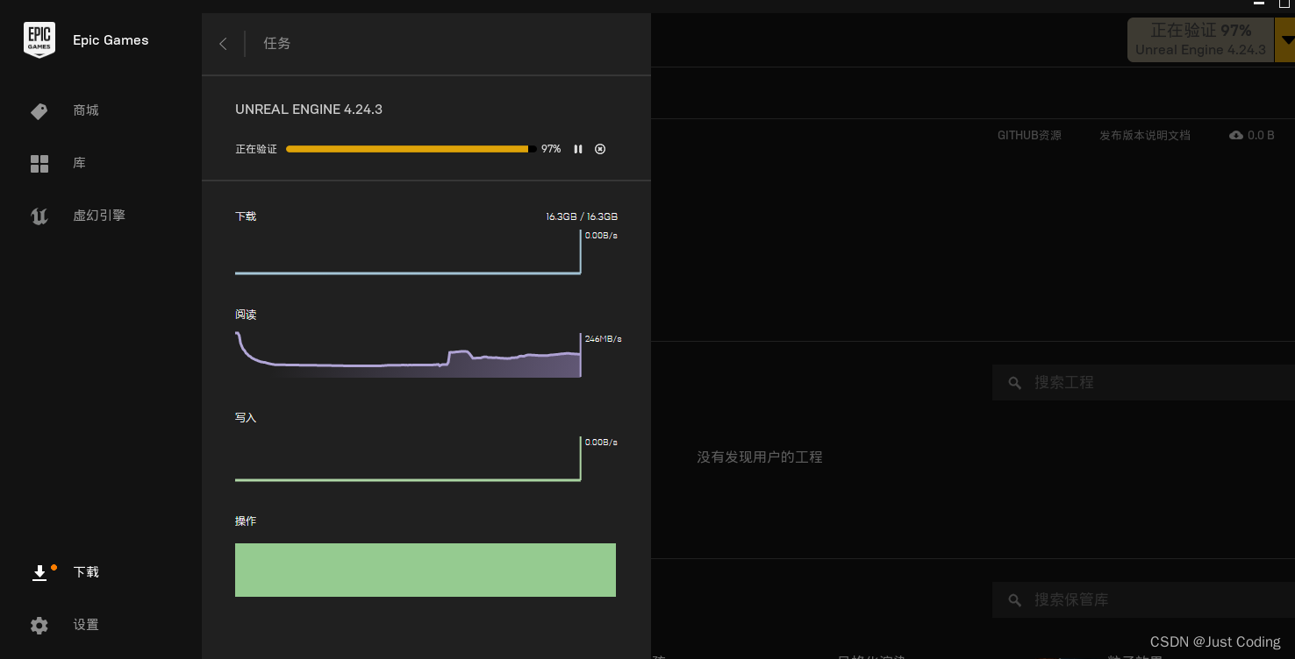Click the 任务 panel heading
This screenshot has height=659, width=1295.
coord(277,43)
